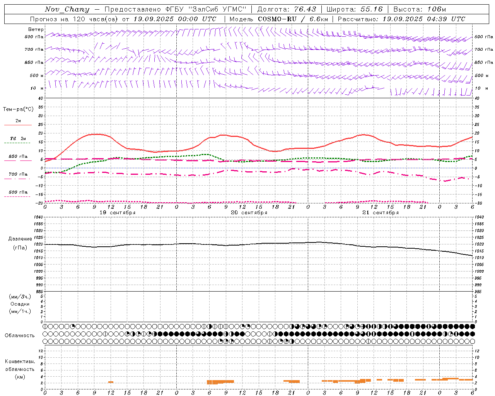Click the Ветер wind panel label

tap(36, 29)
